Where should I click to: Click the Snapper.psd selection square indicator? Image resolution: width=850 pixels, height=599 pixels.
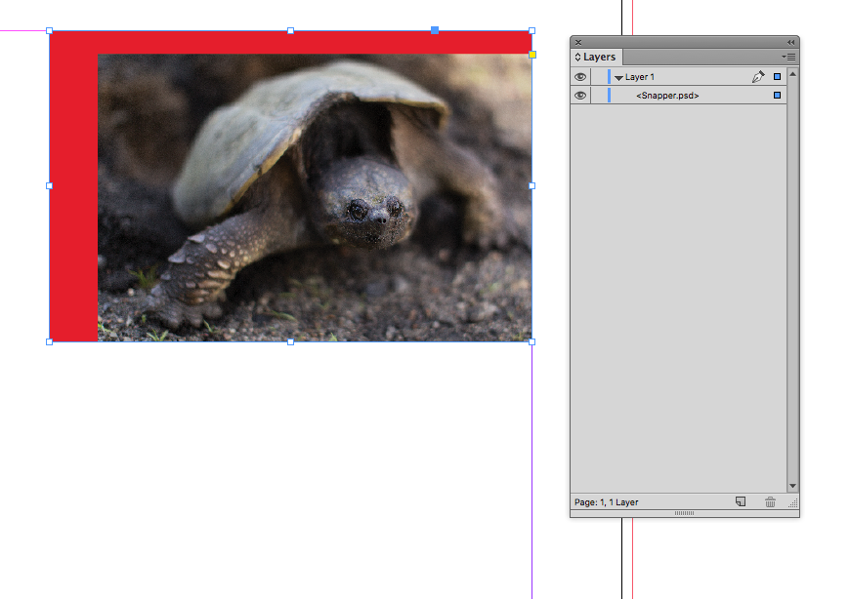click(778, 96)
